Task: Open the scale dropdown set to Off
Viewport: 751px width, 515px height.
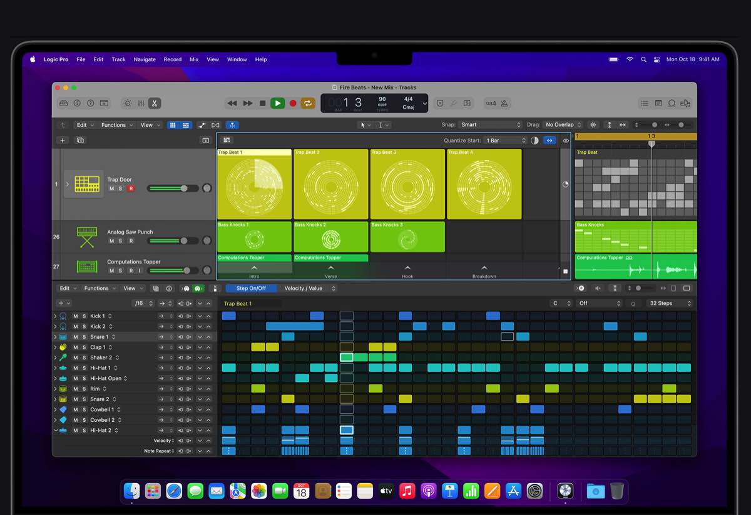Action: pos(599,303)
